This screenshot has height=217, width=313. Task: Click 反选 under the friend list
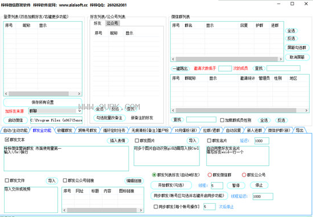[x=115, y=108]
